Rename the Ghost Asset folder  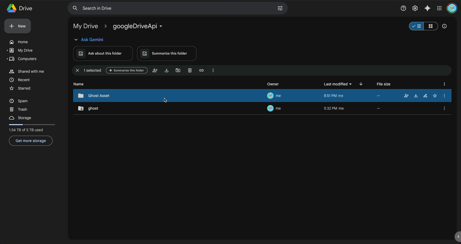425,96
